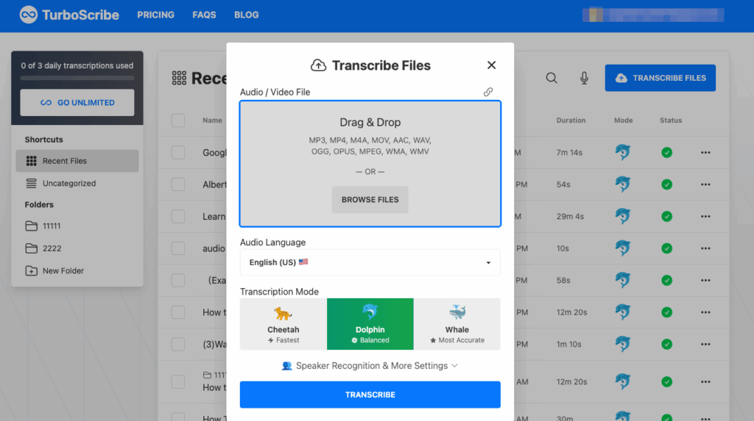Click the green status check in the 7m 14s row
Screen dimensions: 754x421
pyautogui.click(x=666, y=153)
